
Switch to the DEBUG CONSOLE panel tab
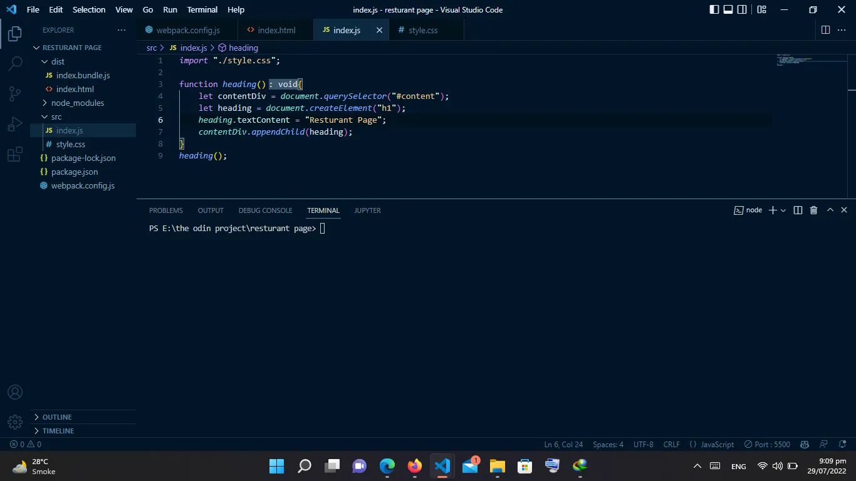(265, 210)
